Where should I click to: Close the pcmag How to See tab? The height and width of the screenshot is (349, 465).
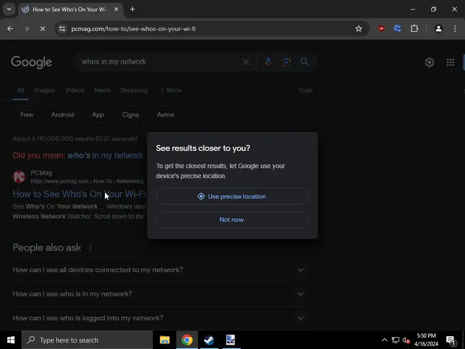pos(116,9)
